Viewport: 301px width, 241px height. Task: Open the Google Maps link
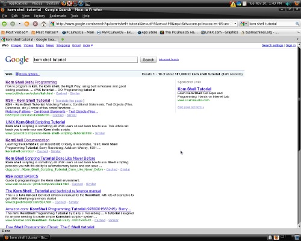(x=40, y=45)
